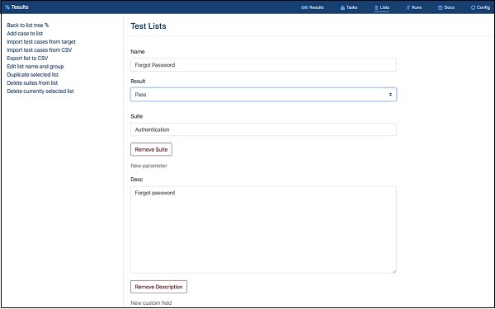Viewport: 495px width, 309px height.
Task: Click the Desc textarea resize handle
Action: coord(394,271)
